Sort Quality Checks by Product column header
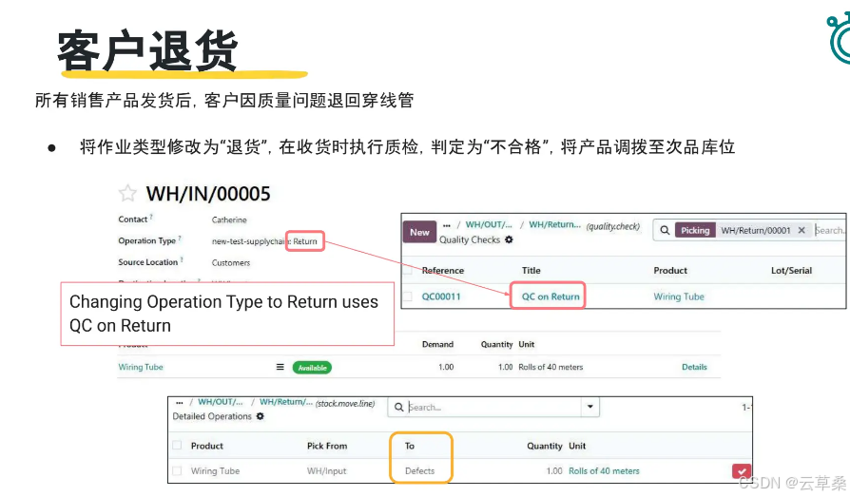This screenshot has height=497, width=850. 670,271
